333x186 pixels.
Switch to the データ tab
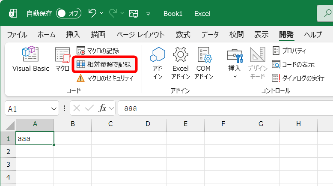(210, 34)
